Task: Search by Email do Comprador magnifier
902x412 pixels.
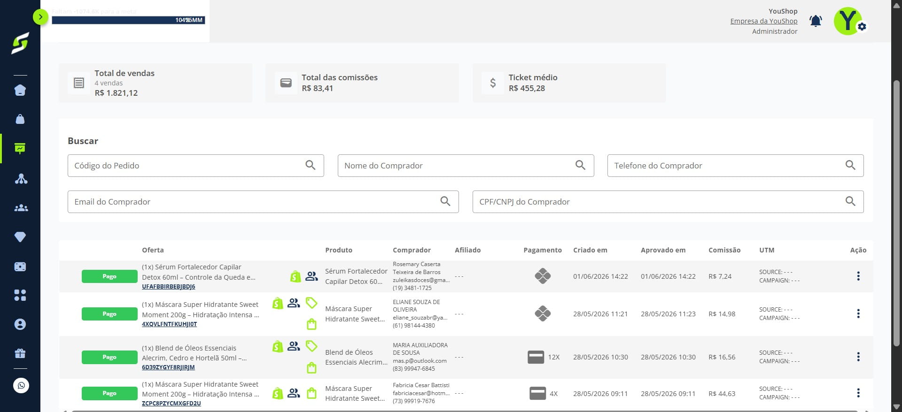Action: [x=445, y=201]
